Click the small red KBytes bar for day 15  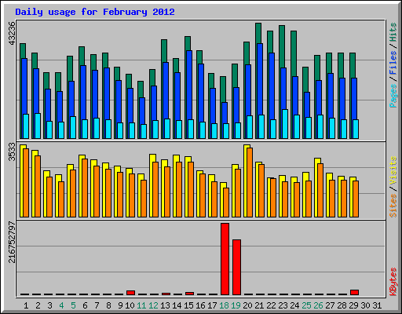189,294
